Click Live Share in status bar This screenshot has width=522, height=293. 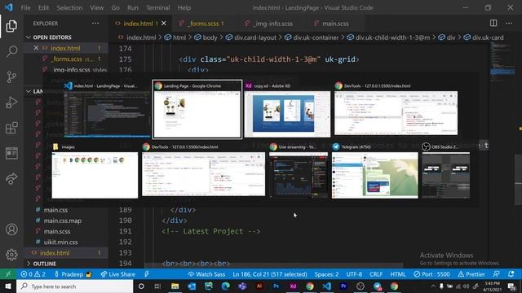[118, 274]
